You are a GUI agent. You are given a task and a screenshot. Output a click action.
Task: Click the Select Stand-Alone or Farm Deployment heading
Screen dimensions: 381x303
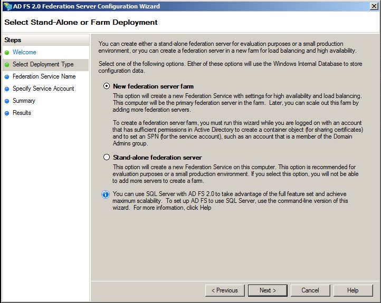81,22
